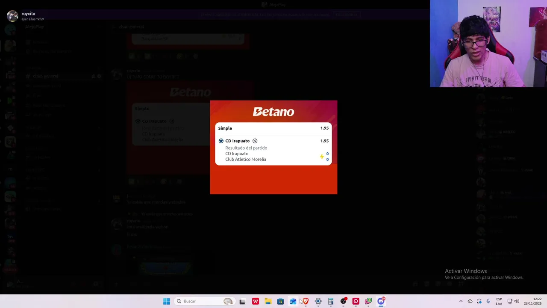547x308 pixels.
Task: Click the 'ayer a las 19:59' timestamp
Action: pyautogui.click(x=32, y=19)
